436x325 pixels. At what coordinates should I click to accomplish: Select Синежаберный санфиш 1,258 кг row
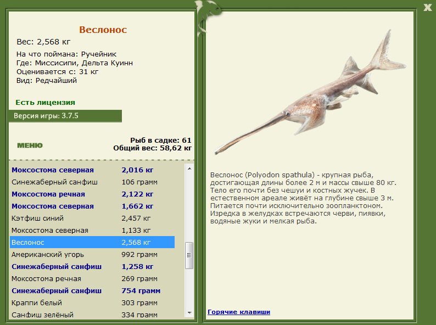(x=92, y=266)
